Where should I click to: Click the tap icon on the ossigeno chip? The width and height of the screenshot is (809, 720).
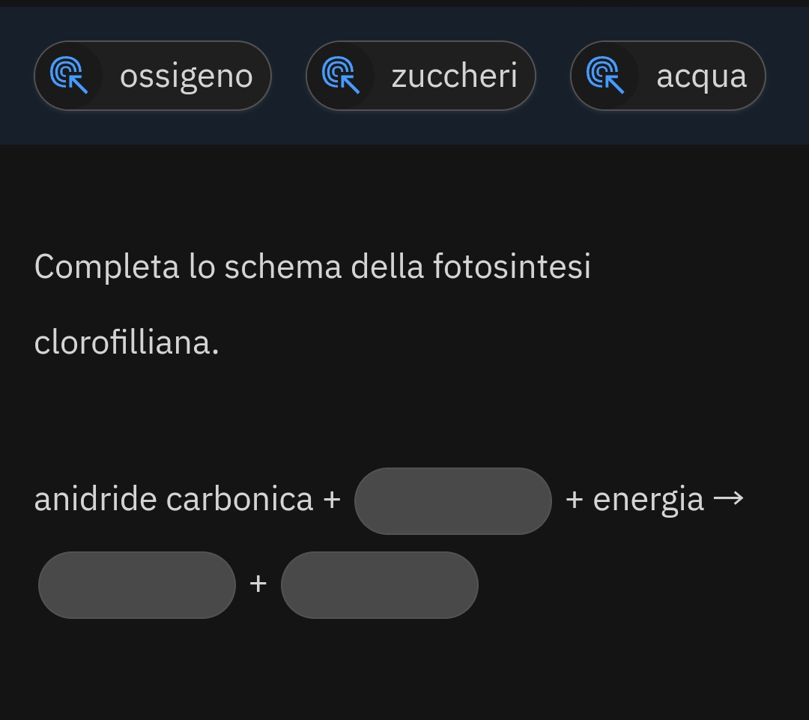(x=69, y=76)
